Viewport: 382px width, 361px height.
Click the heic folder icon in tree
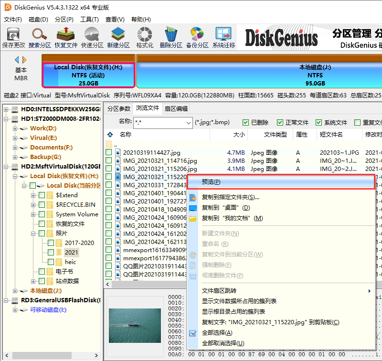[x=59, y=262]
